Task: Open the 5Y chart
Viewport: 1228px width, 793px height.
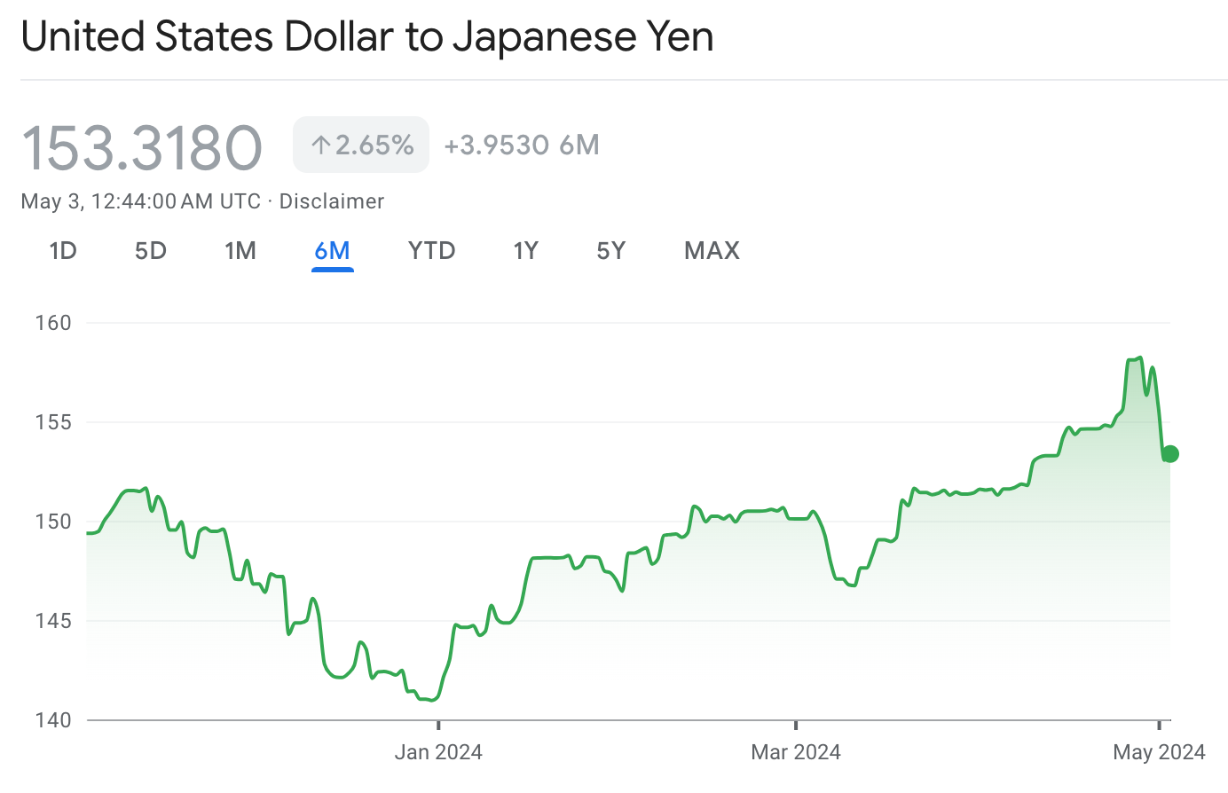Action: coord(610,251)
